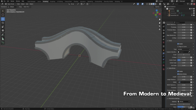Open the Render menu
This screenshot has height=110, width=196.
(x=12, y=1)
